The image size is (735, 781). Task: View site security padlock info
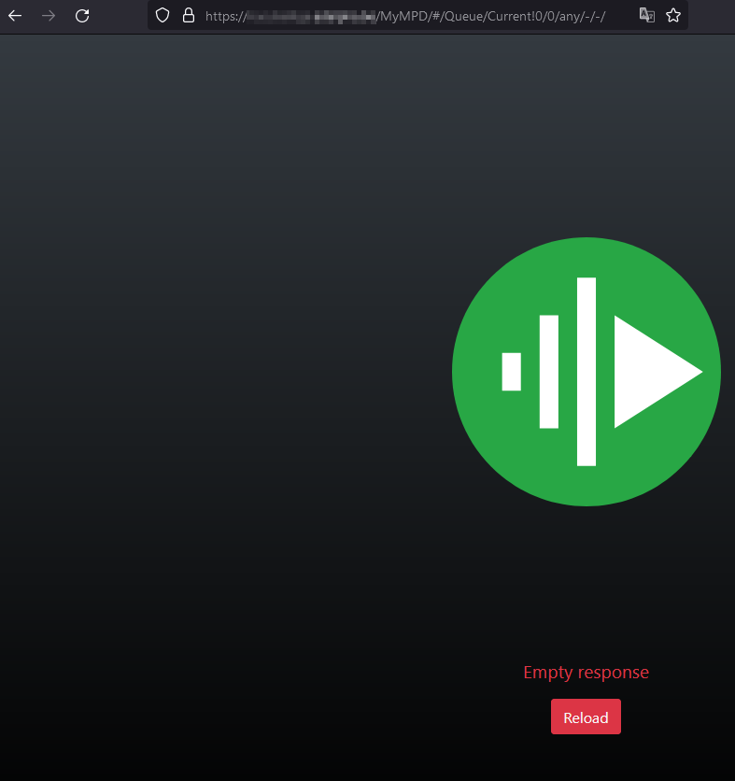coord(189,16)
